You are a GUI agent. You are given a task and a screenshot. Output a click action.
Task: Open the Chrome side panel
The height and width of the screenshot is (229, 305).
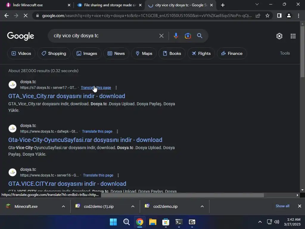(x=279, y=16)
